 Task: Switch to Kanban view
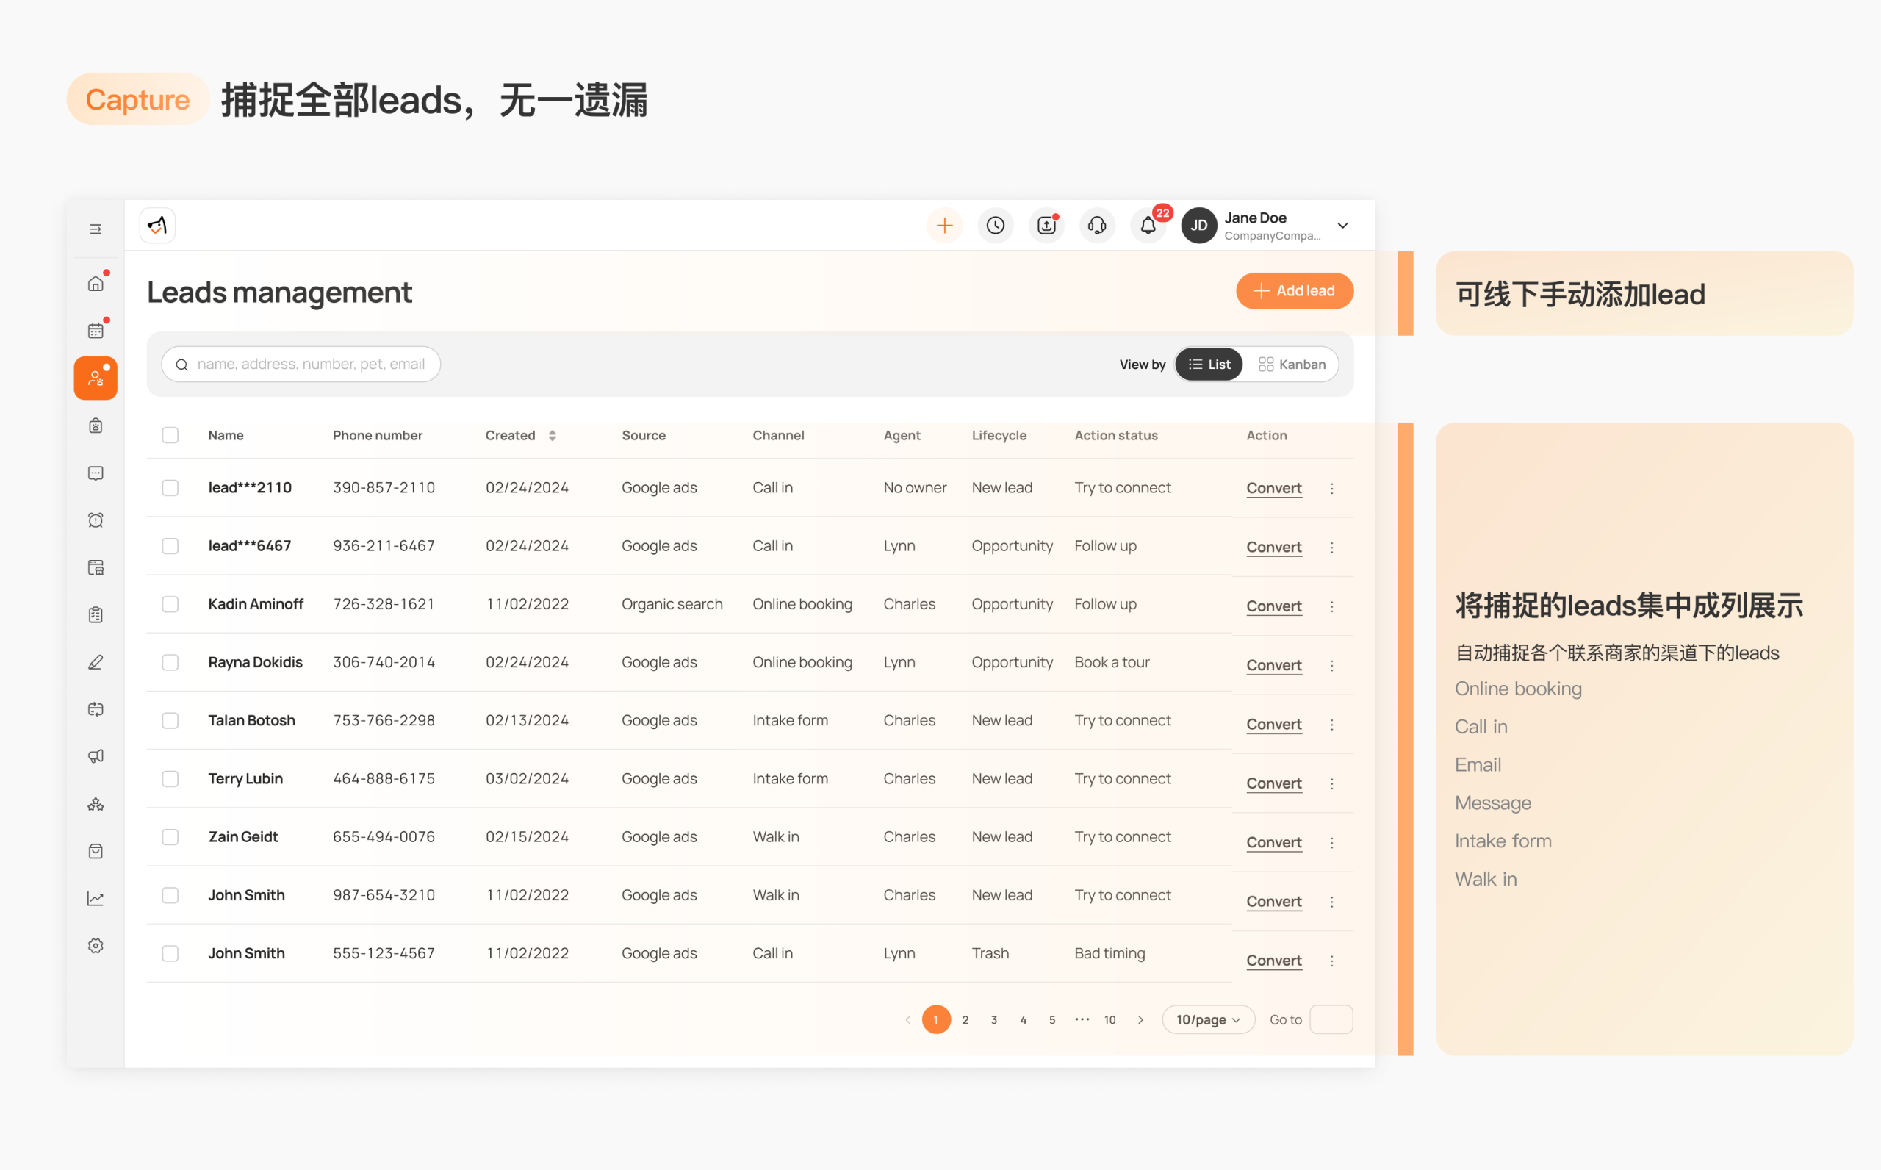[1292, 365]
